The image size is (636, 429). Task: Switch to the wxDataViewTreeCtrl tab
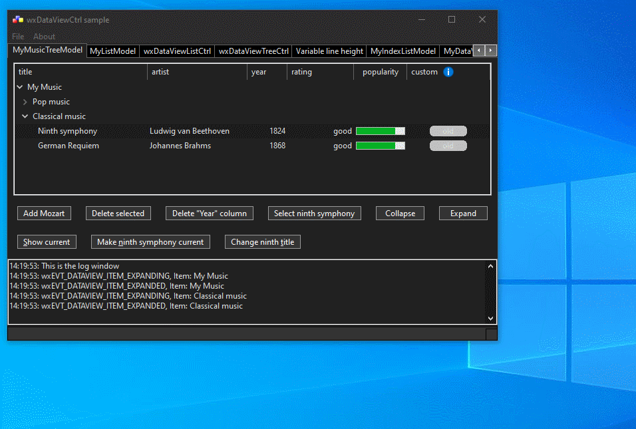[x=253, y=51]
